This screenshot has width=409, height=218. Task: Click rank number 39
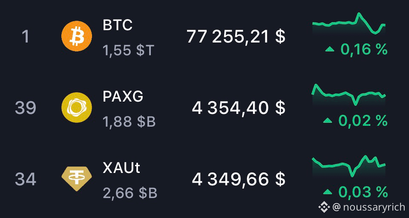(x=25, y=108)
